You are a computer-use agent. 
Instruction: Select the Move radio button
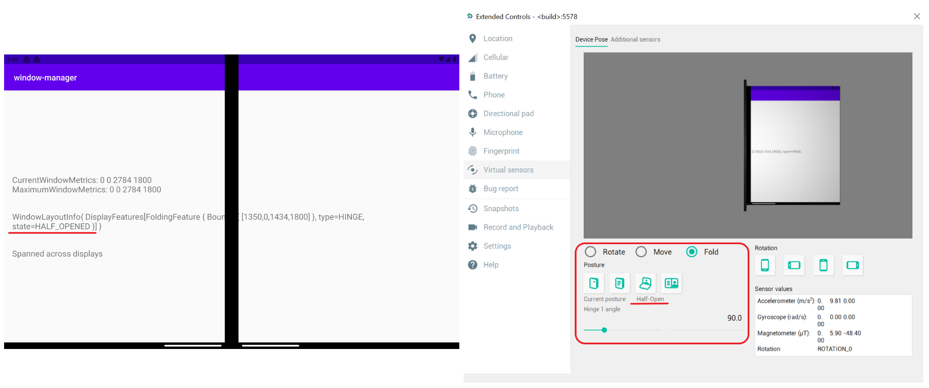(641, 252)
